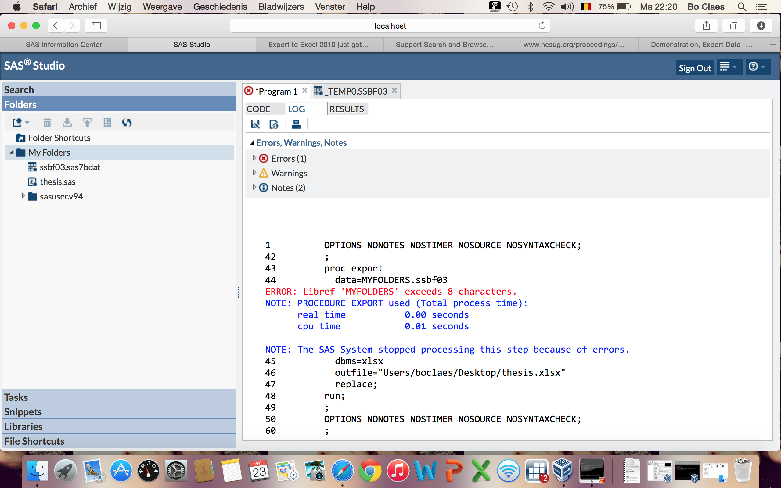
Task: Select the thesis.sas file
Action: 52,182
